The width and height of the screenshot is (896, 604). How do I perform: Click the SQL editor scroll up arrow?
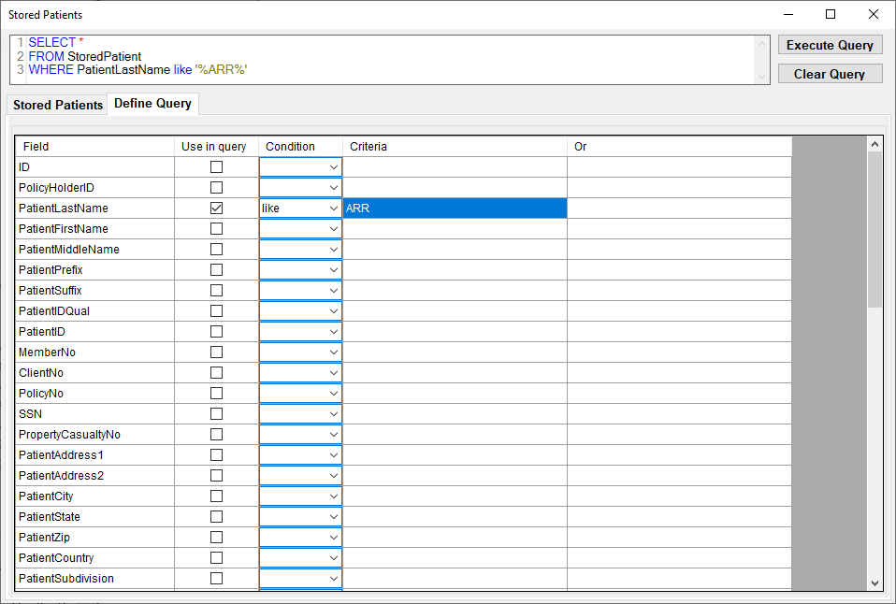[x=761, y=44]
